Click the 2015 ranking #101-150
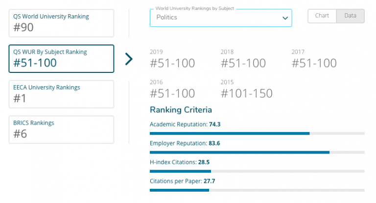This screenshot has height=203, width=376. tap(246, 93)
